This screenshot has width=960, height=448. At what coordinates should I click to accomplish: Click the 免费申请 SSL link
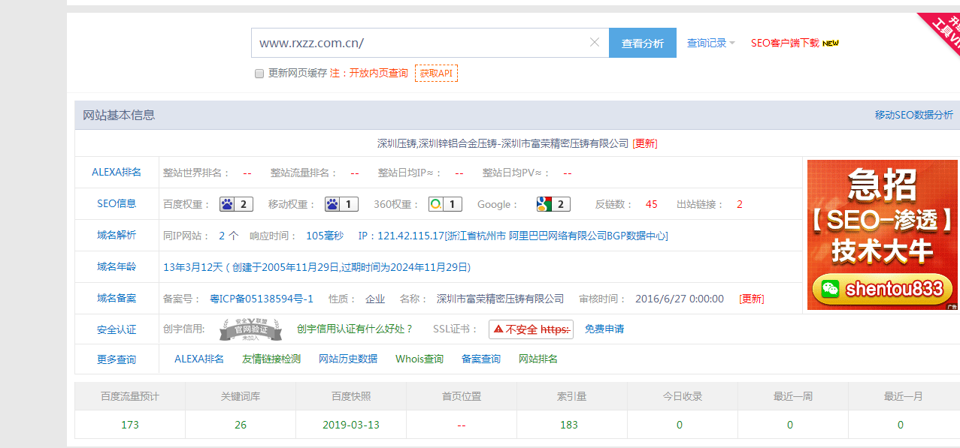[604, 329]
